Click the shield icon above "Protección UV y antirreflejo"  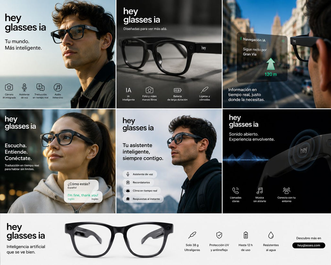[x=219, y=235]
